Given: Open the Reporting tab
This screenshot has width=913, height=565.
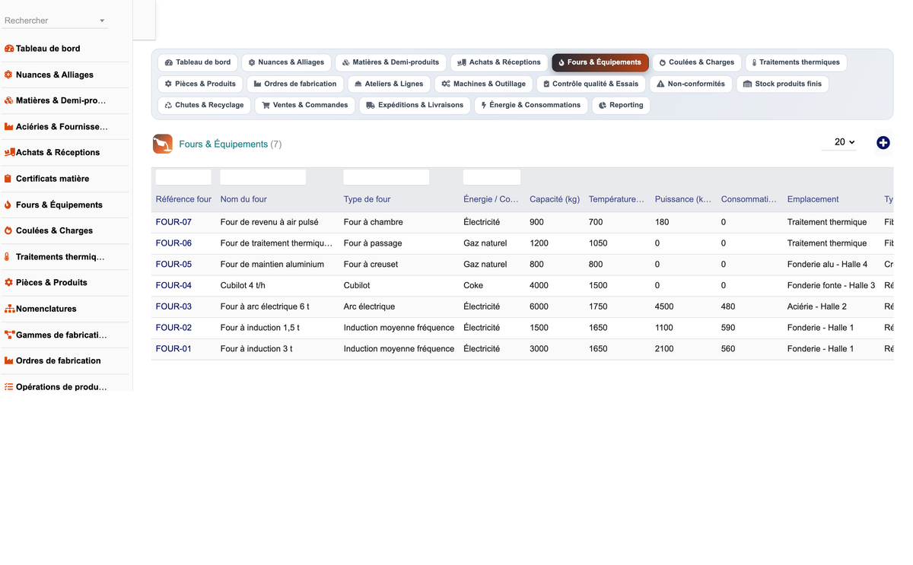Looking at the screenshot, I should 621,105.
